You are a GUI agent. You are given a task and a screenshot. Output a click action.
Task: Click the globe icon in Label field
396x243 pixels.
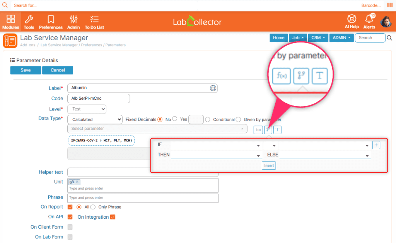tap(213, 88)
